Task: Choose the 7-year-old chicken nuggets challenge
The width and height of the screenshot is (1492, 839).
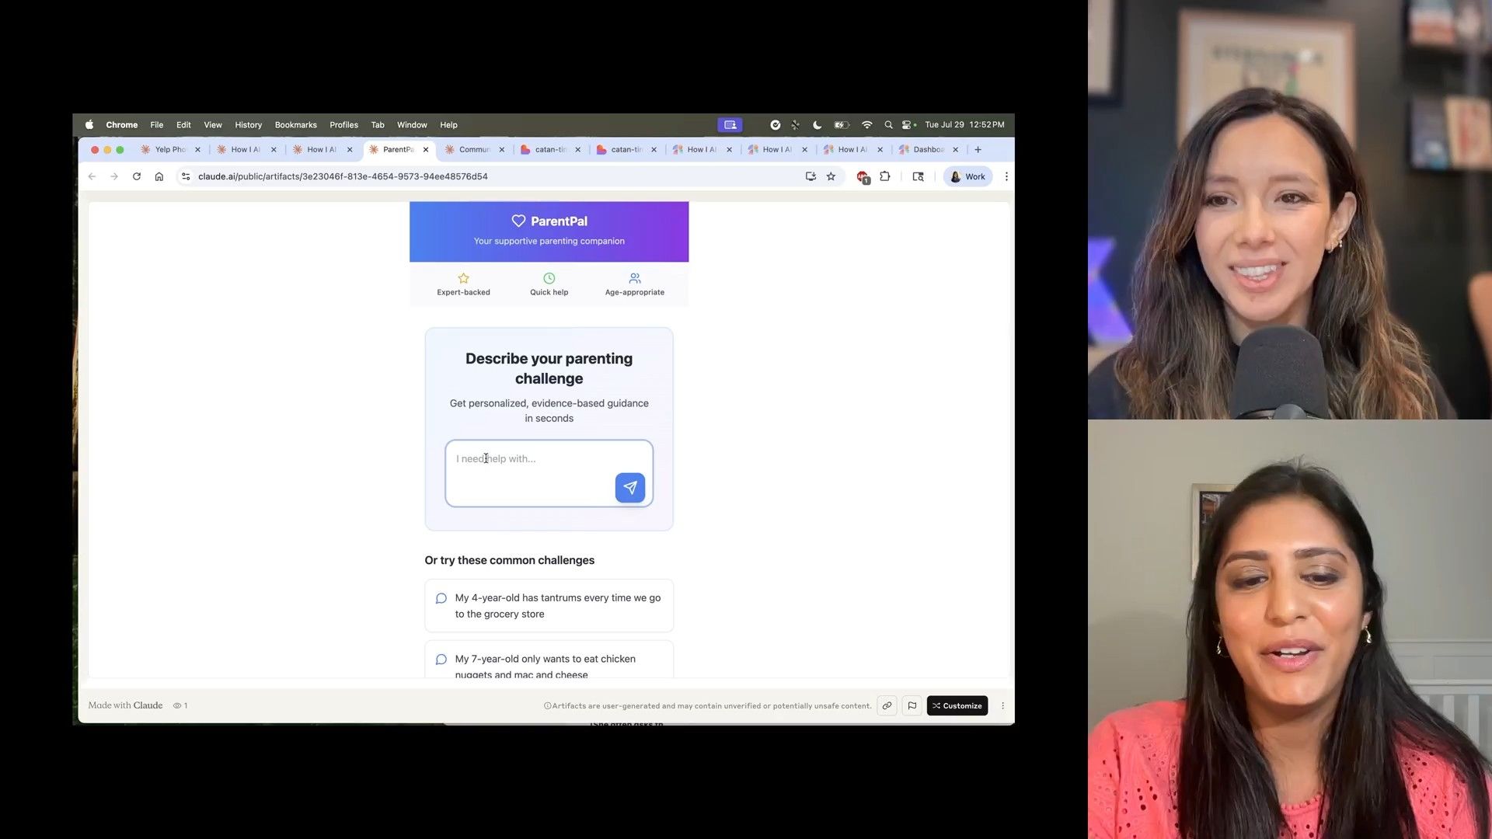Action: [549, 660]
